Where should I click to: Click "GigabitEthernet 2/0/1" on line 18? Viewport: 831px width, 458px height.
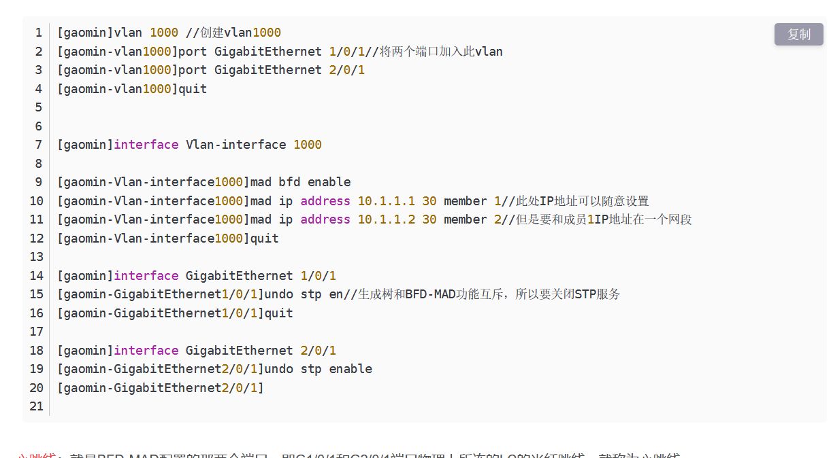pyautogui.click(x=261, y=351)
